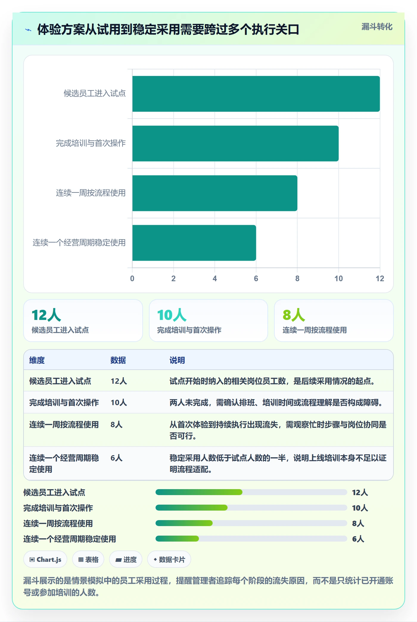Select the Chart.js tag
Screen dimensions: 417x622
(x=45, y=559)
